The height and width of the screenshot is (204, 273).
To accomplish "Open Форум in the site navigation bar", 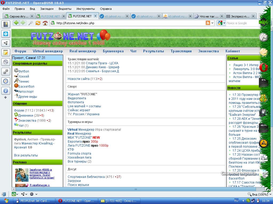I will [20, 51].
